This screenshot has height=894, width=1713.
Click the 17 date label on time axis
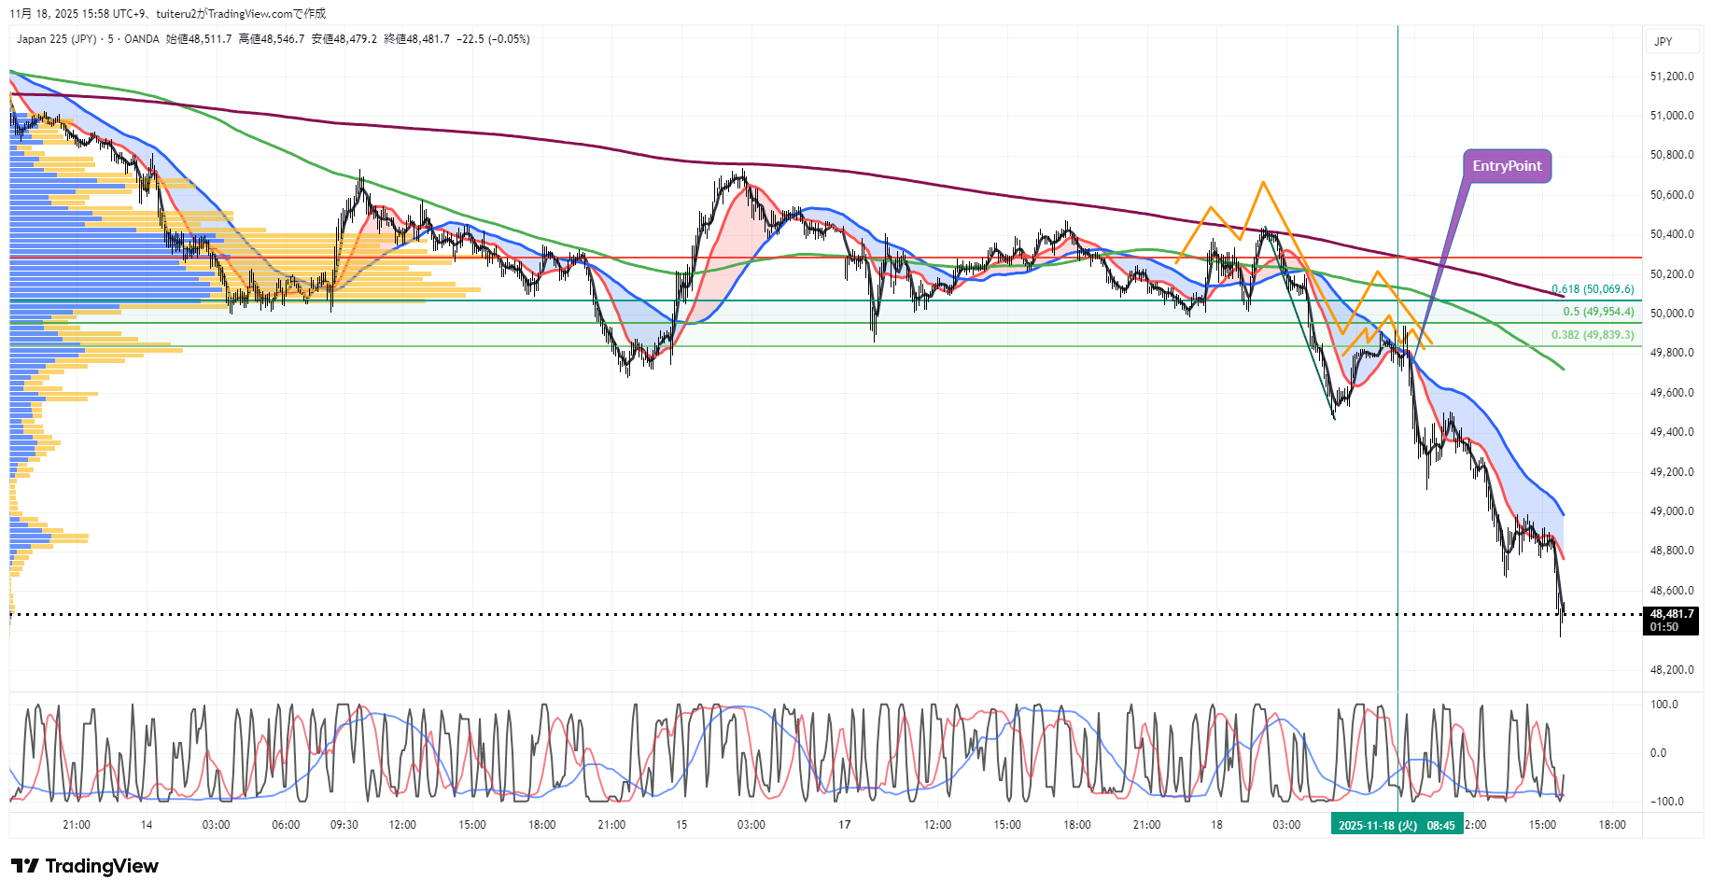pyautogui.click(x=844, y=825)
